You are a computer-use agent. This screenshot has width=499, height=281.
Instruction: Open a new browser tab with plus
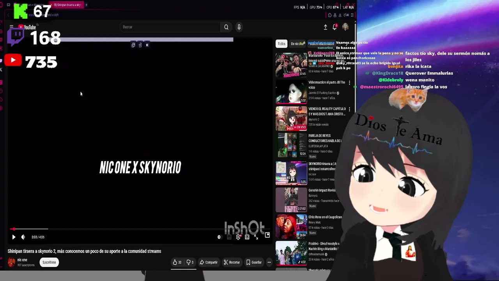point(86,5)
